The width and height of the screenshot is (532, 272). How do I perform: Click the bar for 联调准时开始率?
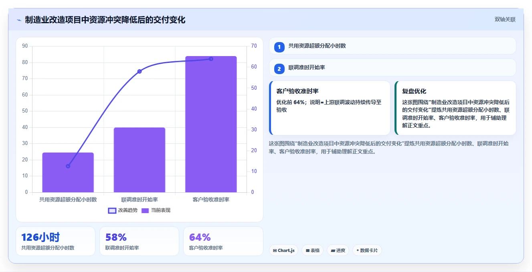140,160
